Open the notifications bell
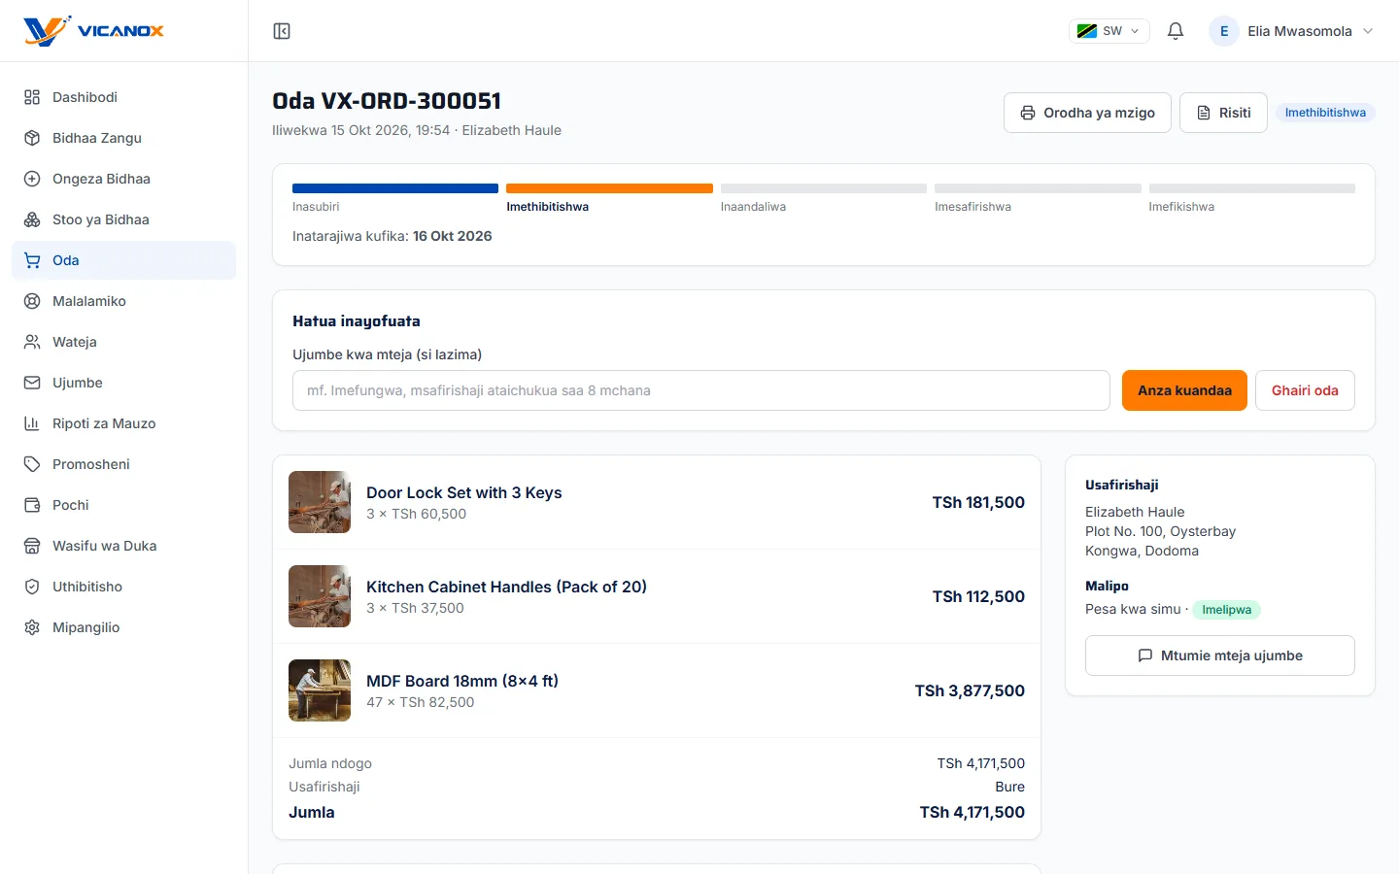 pyautogui.click(x=1176, y=31)
